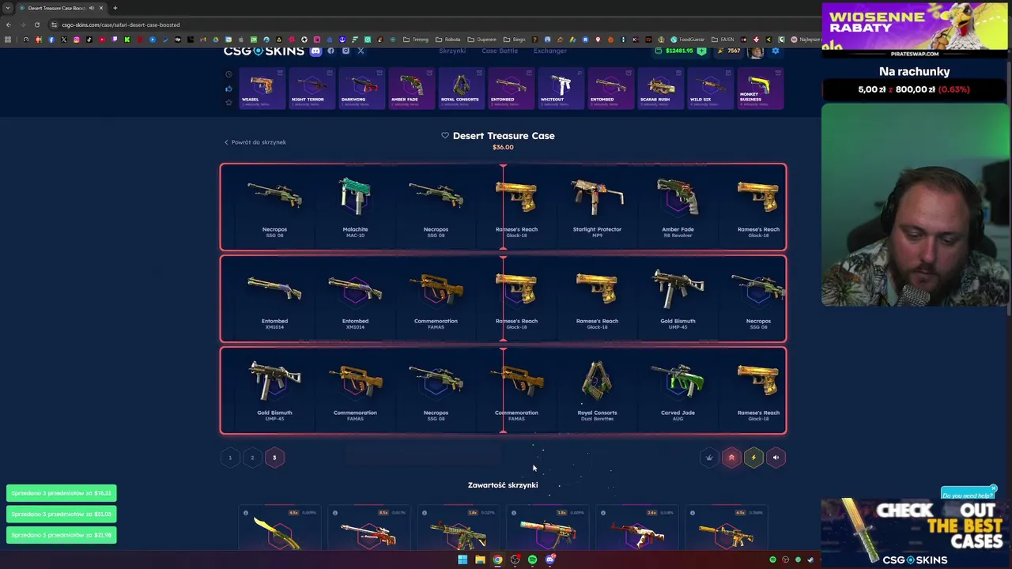
Task: Reload the page in Chrome
Action: 37,24
